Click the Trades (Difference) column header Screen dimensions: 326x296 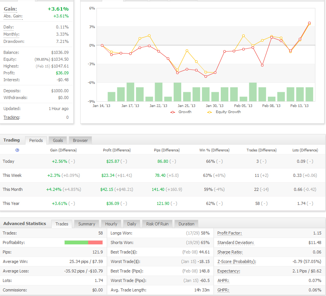point(261,150)
